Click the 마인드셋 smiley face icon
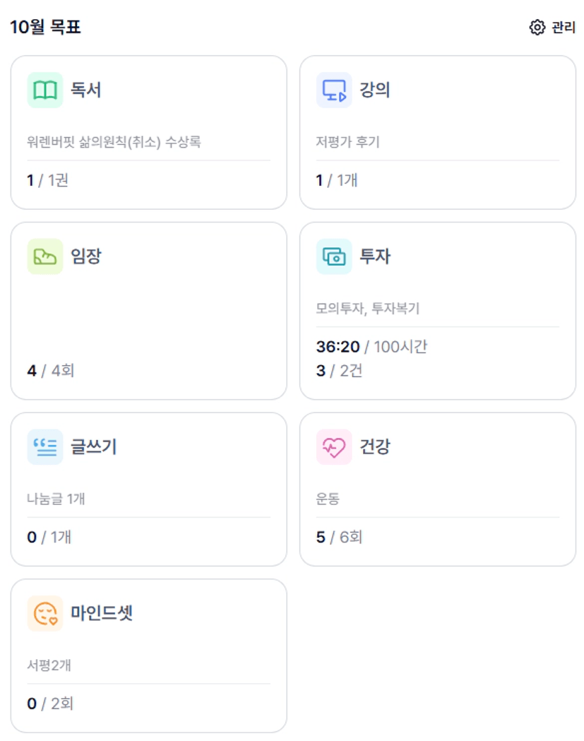 (45, 613)
